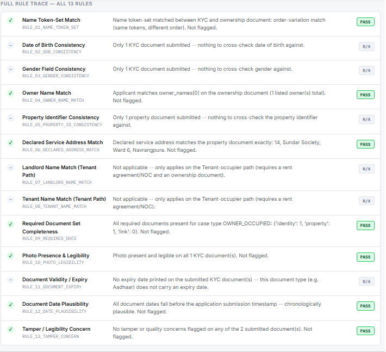The width and height of the screenshot is (386, 352).
Task: Click the check icon for Declared Service Address Match
Action: [x=10, y=143]
